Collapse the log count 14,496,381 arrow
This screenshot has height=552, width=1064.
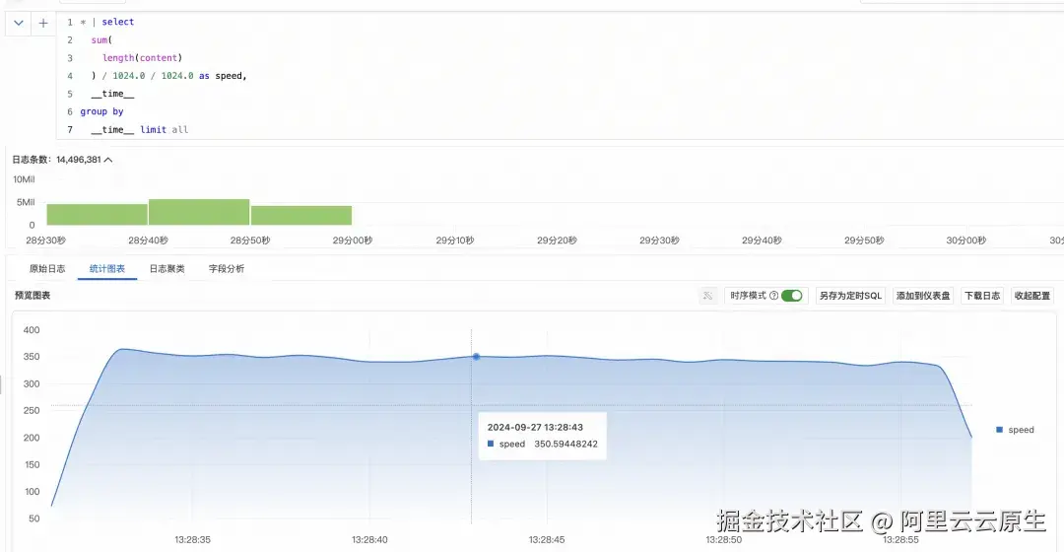click(x=108, y=160)
